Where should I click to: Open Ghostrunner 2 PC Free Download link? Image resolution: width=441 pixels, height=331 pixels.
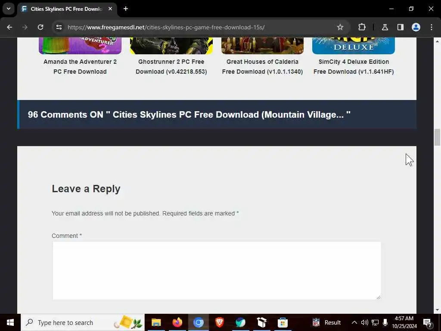(171, 67)
